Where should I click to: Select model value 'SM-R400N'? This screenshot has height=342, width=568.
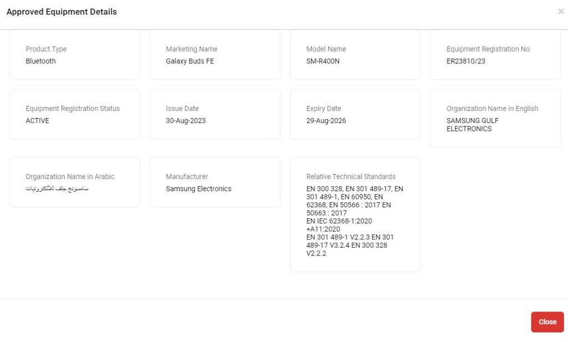pyautogui.click(x=323, y=61)
